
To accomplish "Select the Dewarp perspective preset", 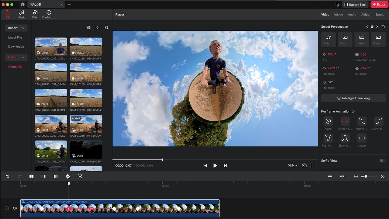I will [x=378, y=40].
